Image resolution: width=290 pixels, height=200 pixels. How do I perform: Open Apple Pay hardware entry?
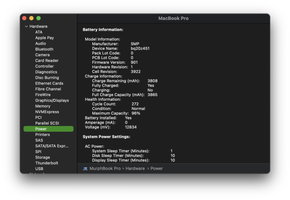(45, 38)
